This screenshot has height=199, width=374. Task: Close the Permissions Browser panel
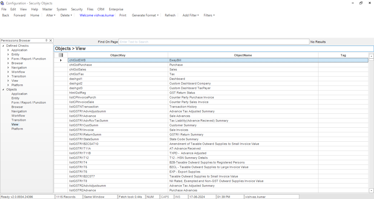tap(51, 40)
